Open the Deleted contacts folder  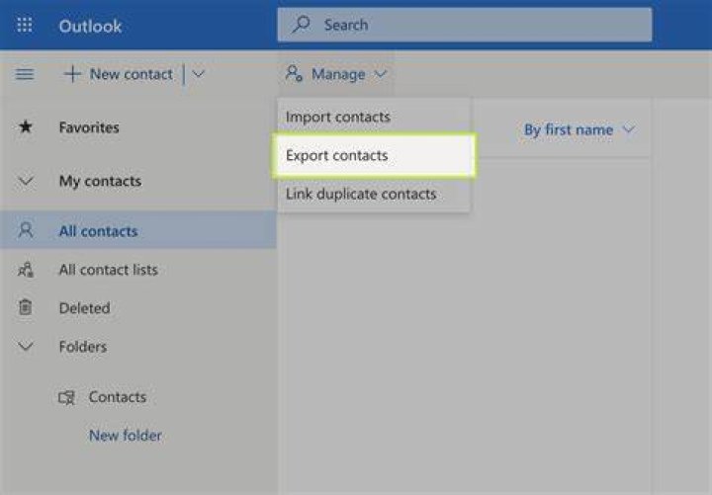pyautogui.click(x=84, y=308)
